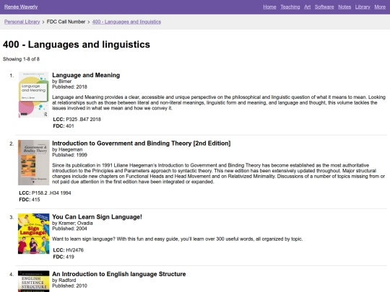The width and height of the screenshot is (390, 292).
Task: Go to the Home page
Action: click(269, 7)
